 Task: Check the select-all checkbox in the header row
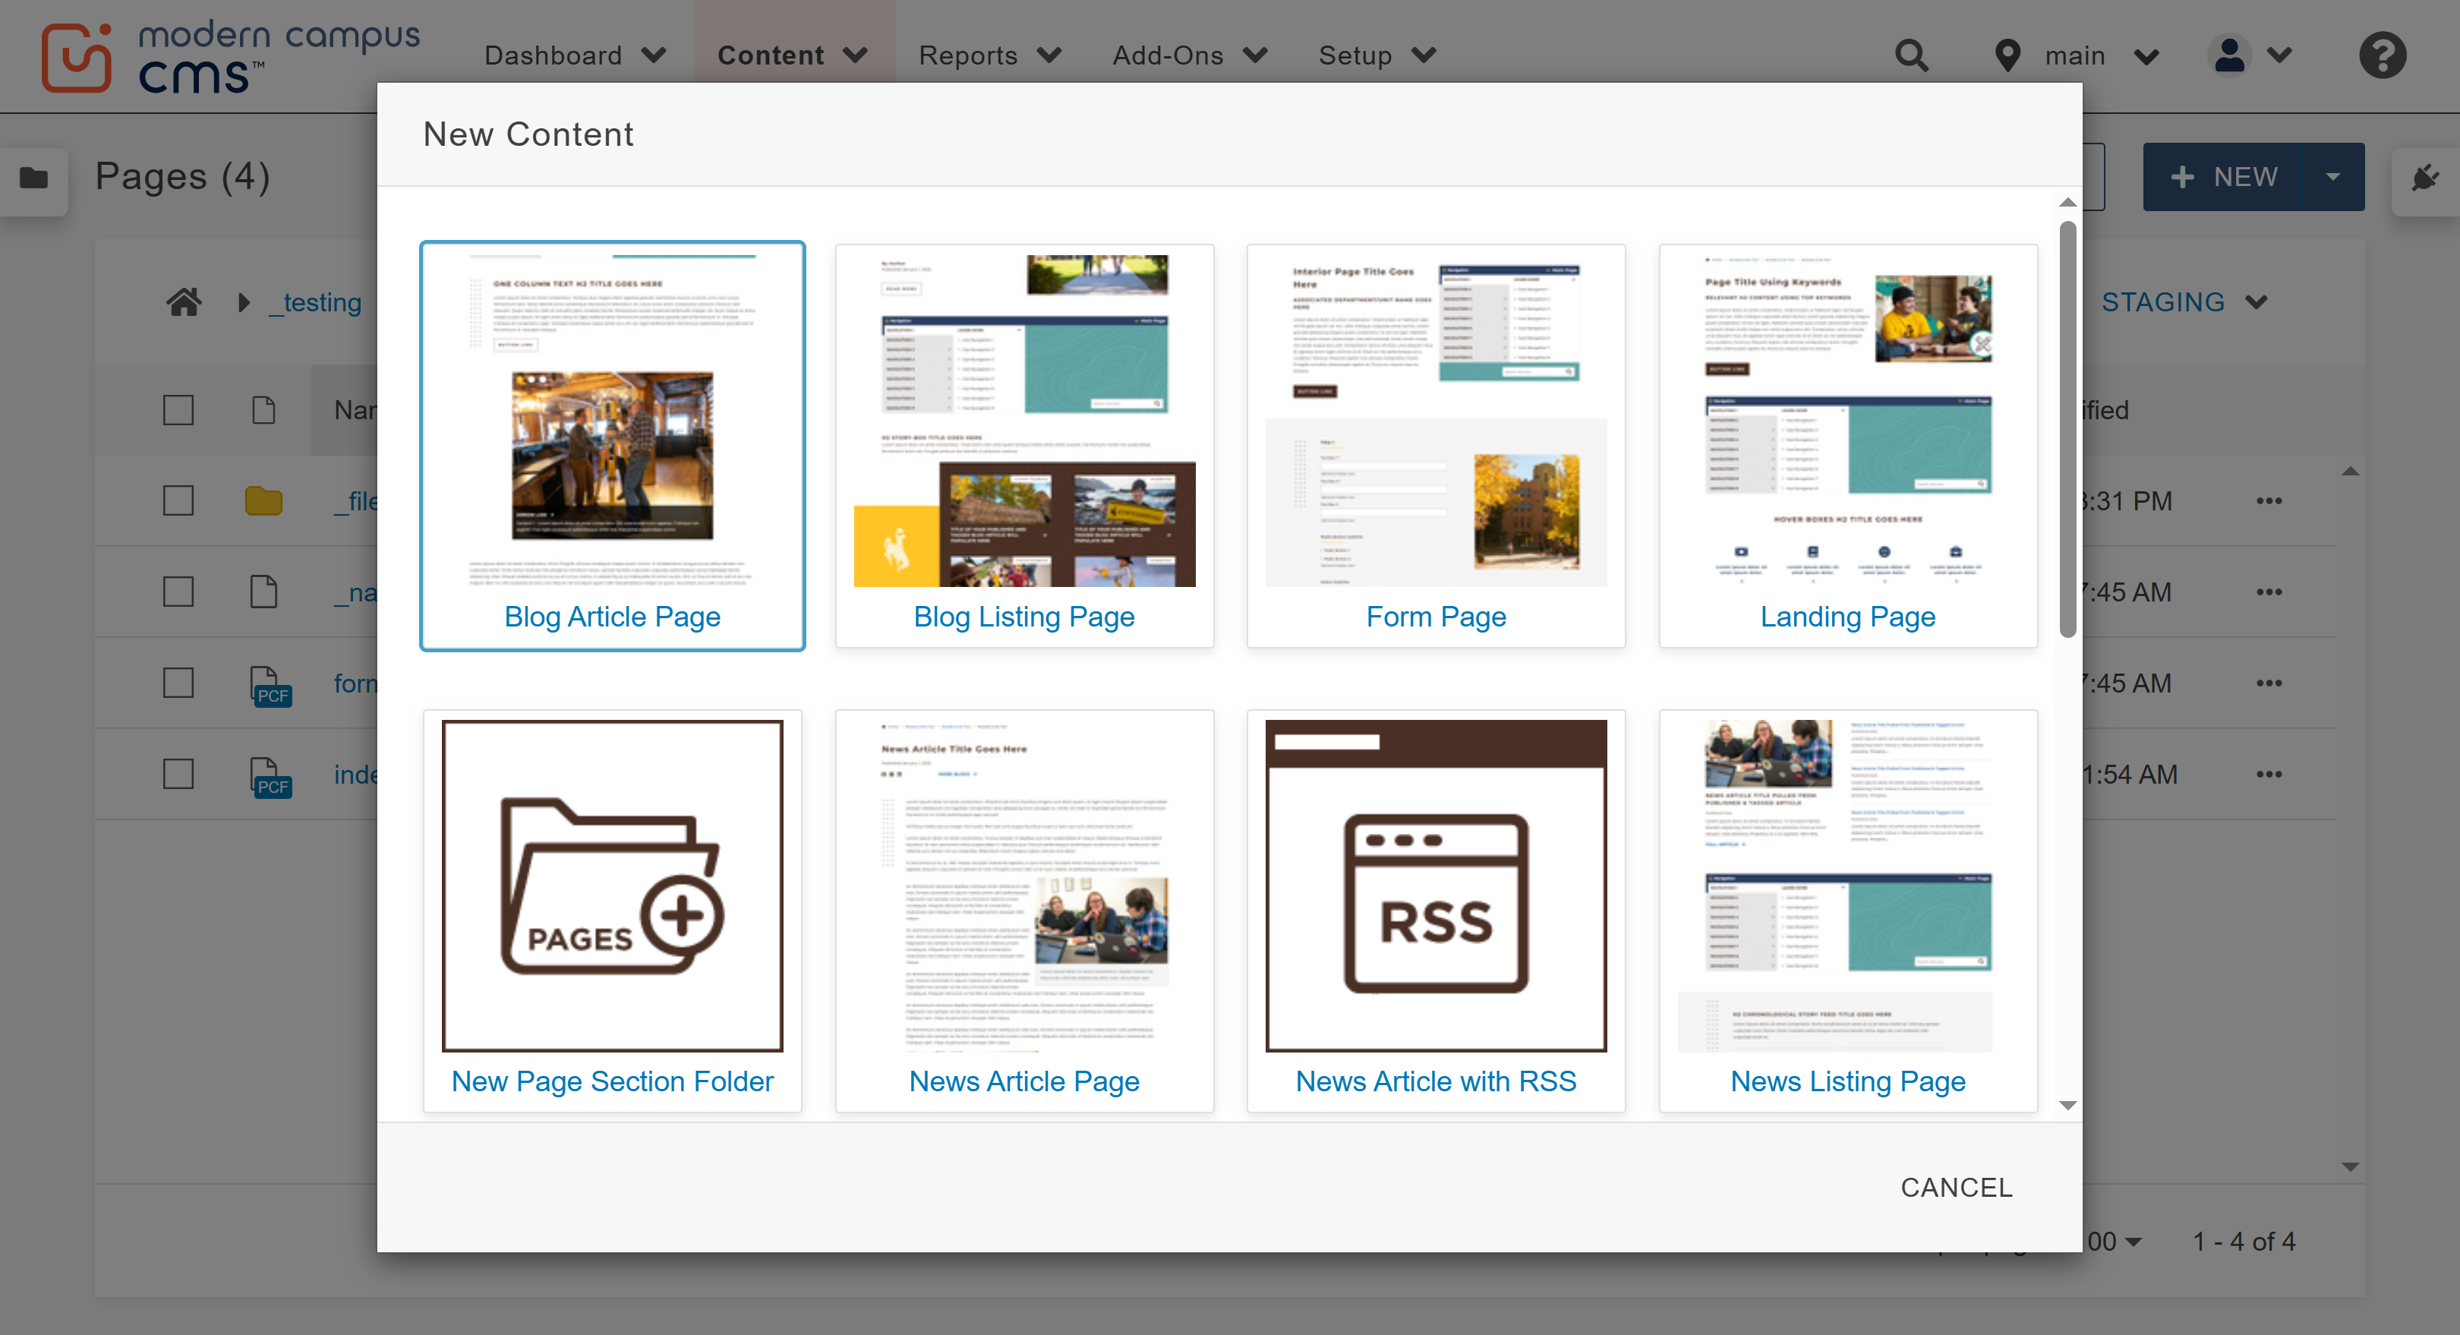point(178,409)
